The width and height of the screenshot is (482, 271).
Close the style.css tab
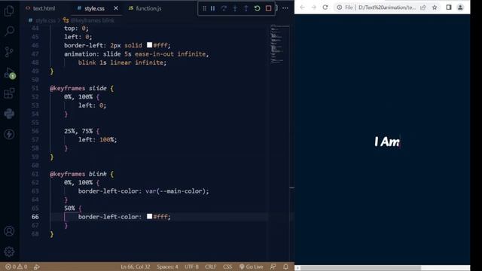click(x=116, y=8)
